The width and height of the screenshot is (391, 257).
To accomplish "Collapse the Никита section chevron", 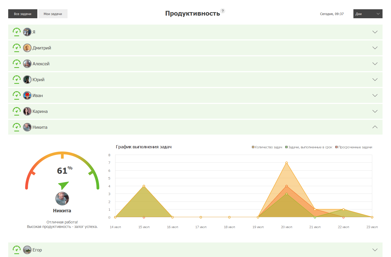I will coord(375,127).
